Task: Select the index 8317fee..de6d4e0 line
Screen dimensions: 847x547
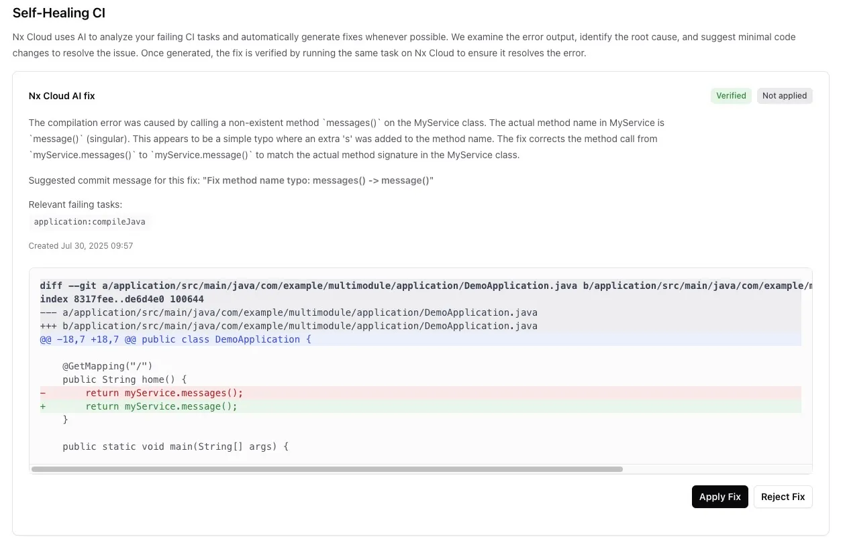Action: coord(121,299)
